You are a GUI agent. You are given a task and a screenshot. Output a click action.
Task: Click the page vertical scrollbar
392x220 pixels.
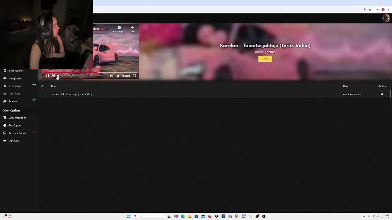click(x=390, y=94)
